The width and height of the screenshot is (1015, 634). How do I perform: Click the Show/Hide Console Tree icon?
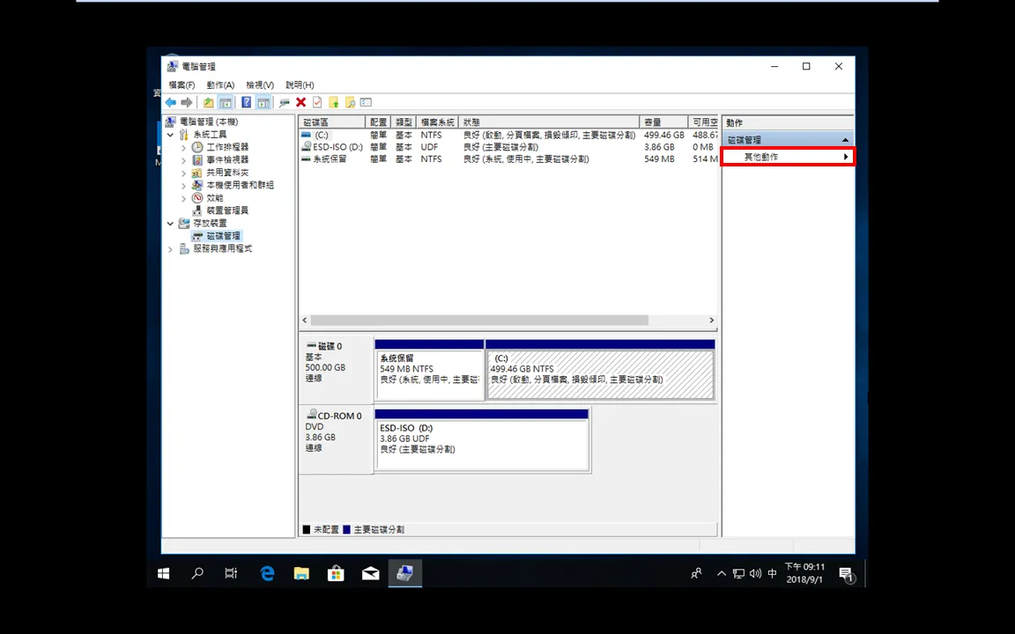pos(226,102)
